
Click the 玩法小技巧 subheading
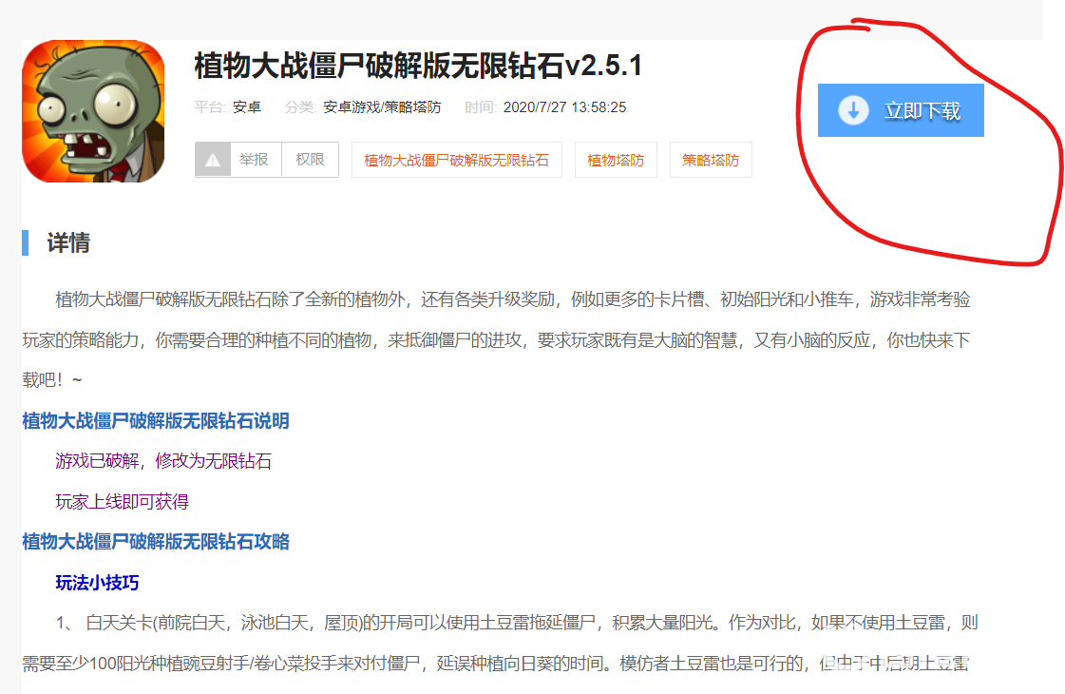tap(98, 582)
